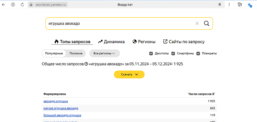Viewport: 257px width, 122px height.
Task: Click the 'Формулировка' column header
Action: coord(55,94)
